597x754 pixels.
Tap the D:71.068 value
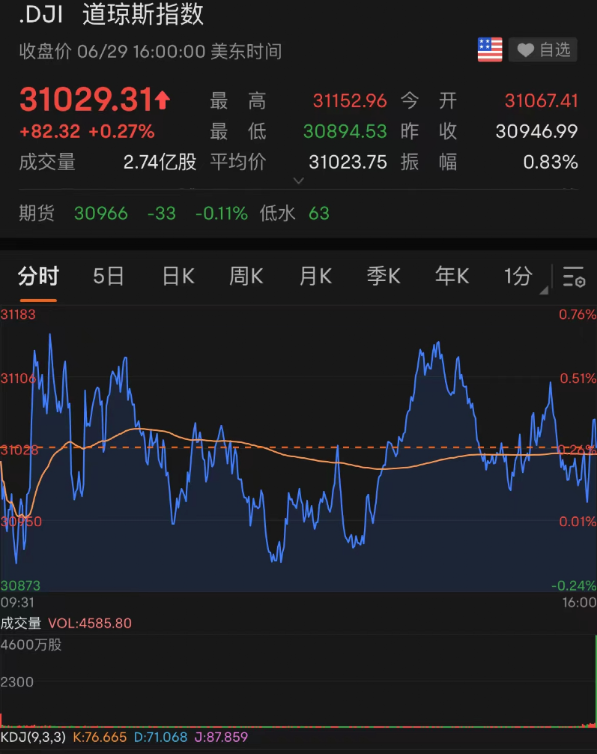[160, 738]
